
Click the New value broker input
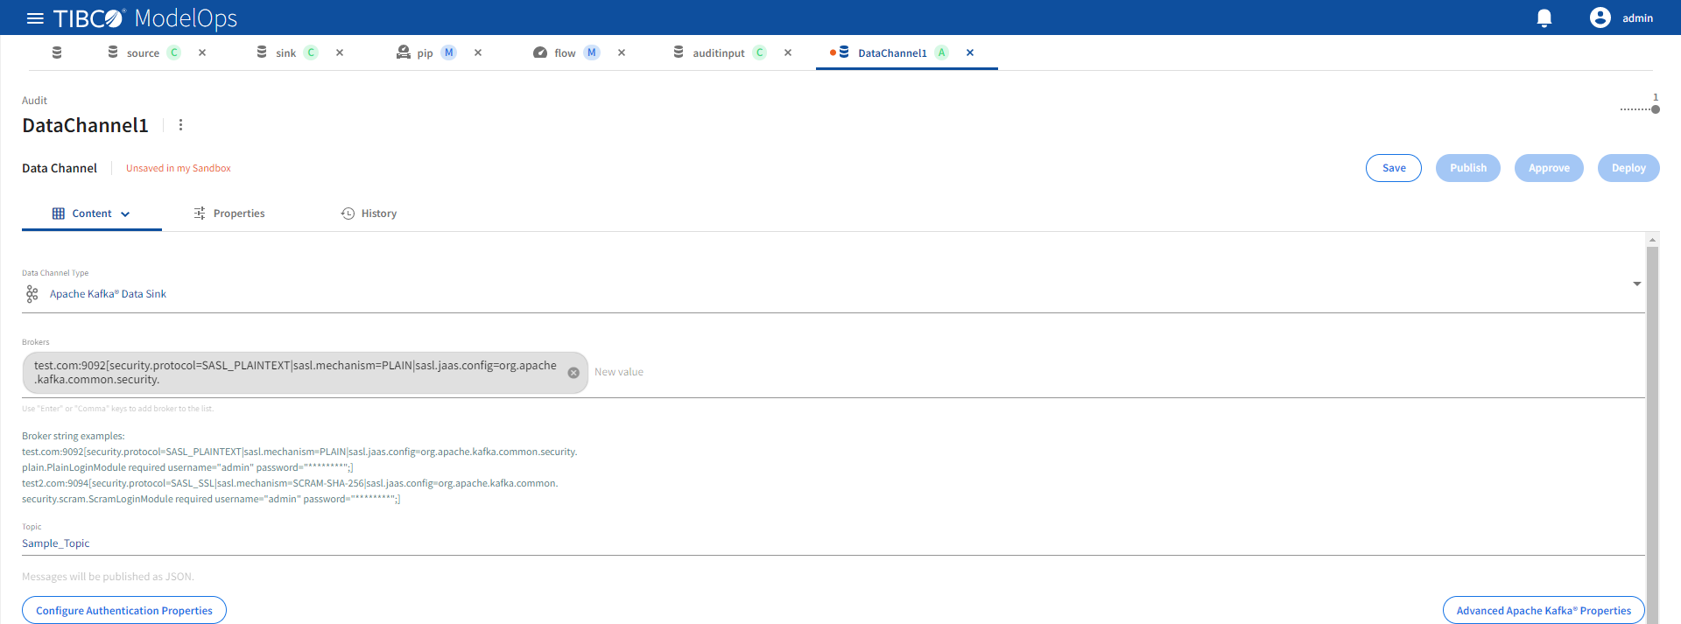point(1117,372)
